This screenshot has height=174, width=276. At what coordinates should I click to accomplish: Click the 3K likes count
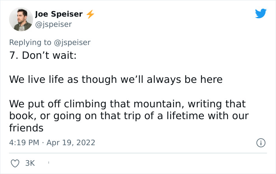coord(30,163)
